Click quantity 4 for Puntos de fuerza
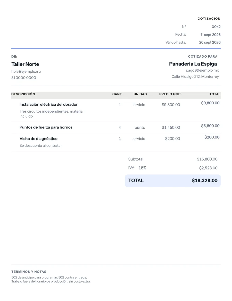 120,127
